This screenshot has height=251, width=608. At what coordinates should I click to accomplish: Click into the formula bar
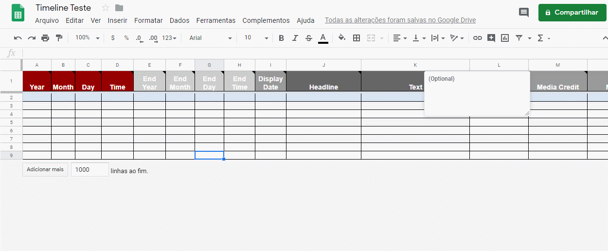[x=315, y=53]
